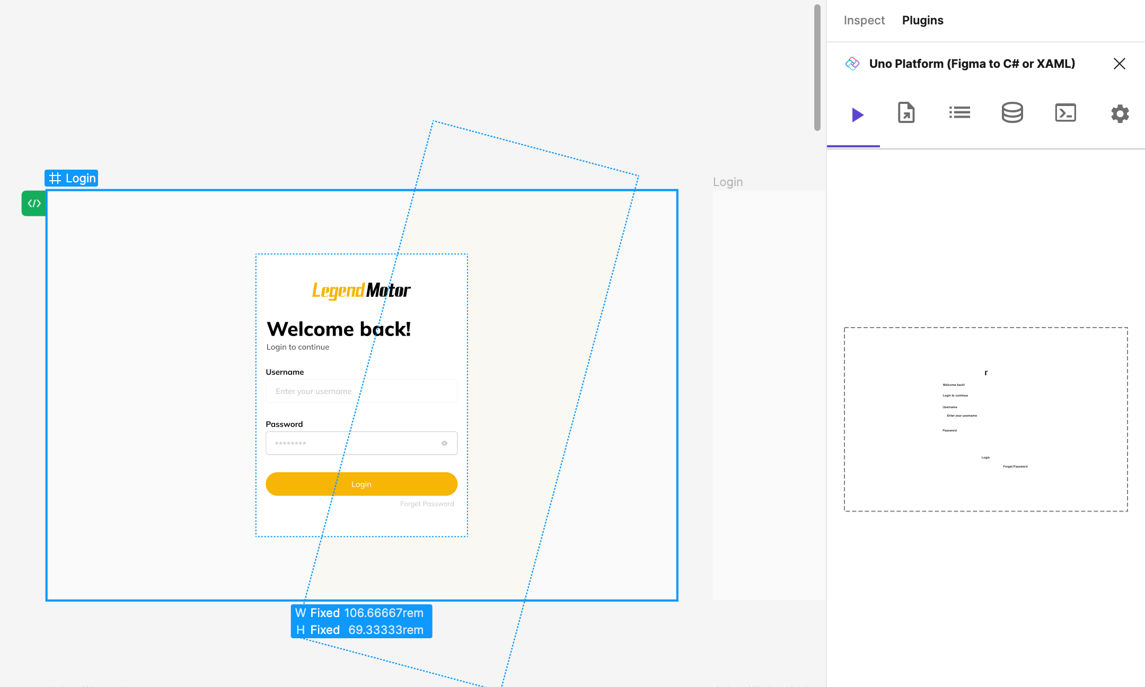Open the purple play preview tab
This screenshot has width=1145, height=687.
857,114
